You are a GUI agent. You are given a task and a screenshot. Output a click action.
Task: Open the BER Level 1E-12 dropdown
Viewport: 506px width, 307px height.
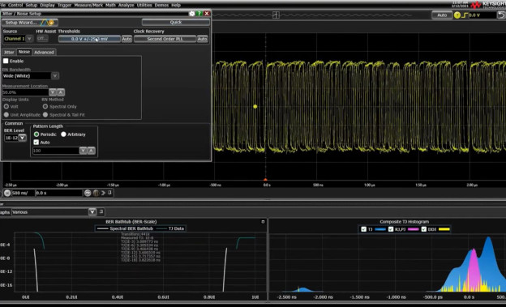point(22,138)
